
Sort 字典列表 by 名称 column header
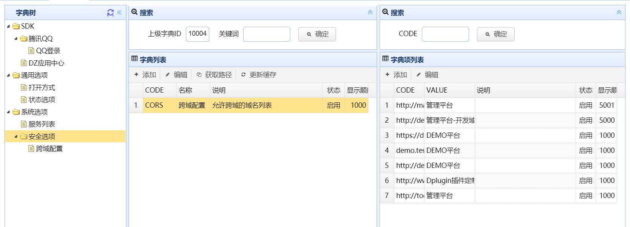pyautogui.click(x=193, y=90)
